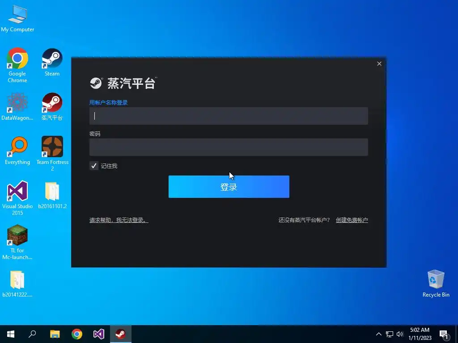458x343 pixels.
Task: Open the notification center icon
Action: pyautogui.click(x=444, y=335)
